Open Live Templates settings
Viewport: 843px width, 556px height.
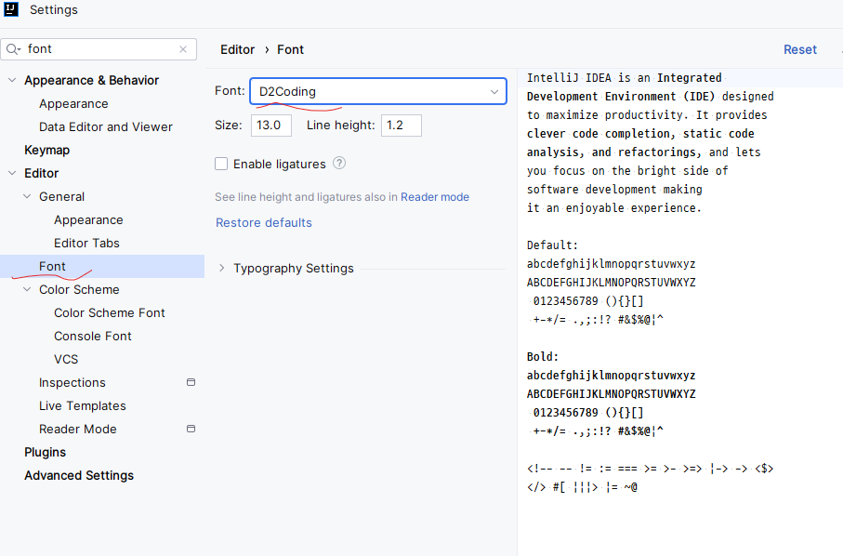click(x=83, y=405)
